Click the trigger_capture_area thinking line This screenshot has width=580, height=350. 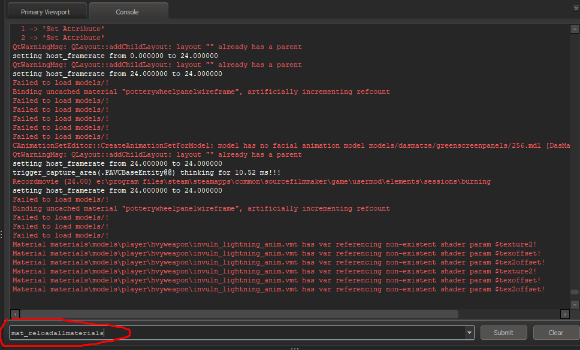146,172
